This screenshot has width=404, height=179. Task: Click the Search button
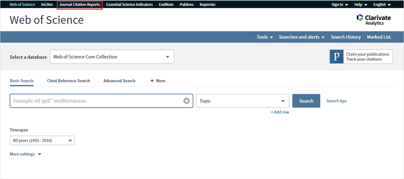click(x=306, y=101)
